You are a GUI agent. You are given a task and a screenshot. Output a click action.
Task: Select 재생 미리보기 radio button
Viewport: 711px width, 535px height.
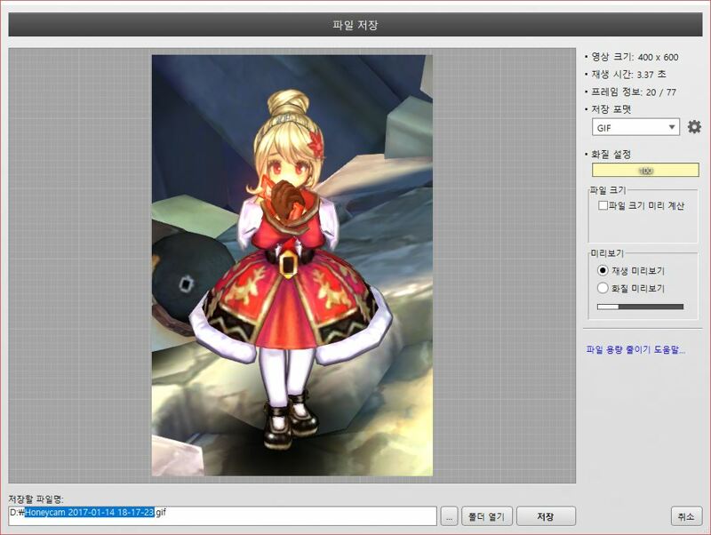(603, 271)
